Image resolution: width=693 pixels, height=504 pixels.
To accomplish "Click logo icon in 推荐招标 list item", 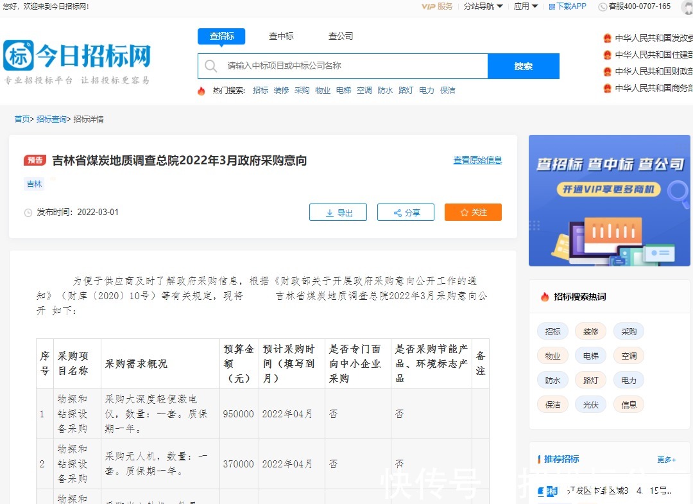I will [548, 491].
